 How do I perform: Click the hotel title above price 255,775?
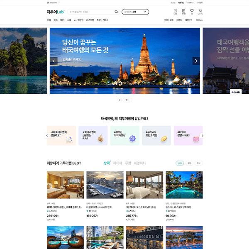pyautogui.click(x=141, y=207)
